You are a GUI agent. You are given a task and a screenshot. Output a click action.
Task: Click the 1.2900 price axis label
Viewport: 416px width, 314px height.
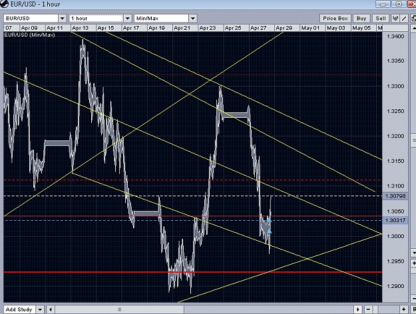click(x=395, y=287)
